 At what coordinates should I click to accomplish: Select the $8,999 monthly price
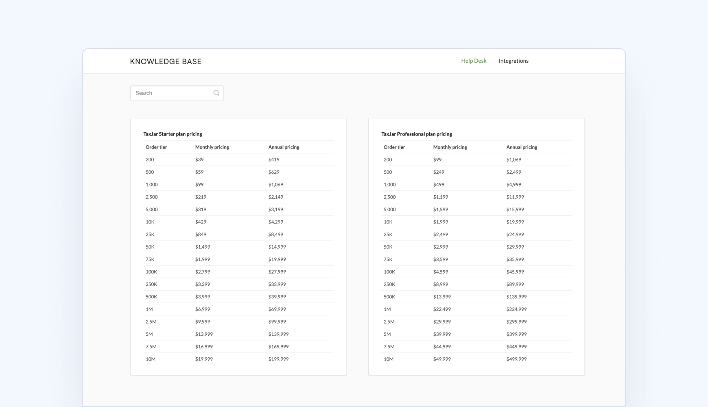[x=441, y=284]
